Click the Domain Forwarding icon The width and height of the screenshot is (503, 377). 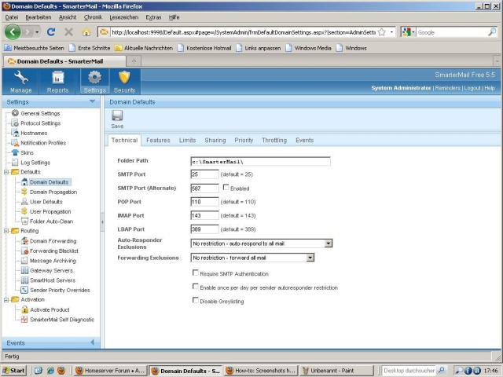point(24,241)
